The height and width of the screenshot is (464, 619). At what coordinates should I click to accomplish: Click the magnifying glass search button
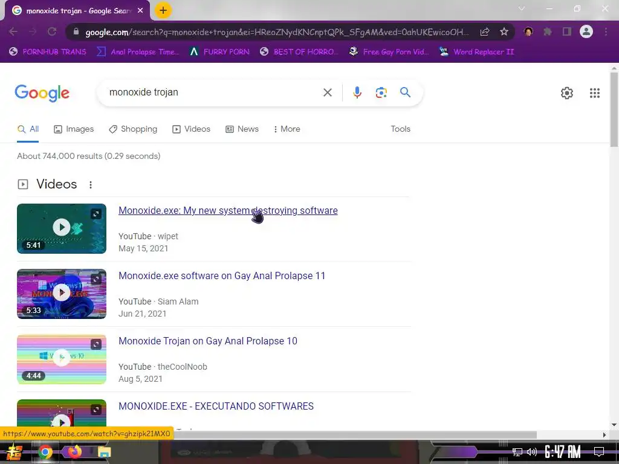[405, 92]
